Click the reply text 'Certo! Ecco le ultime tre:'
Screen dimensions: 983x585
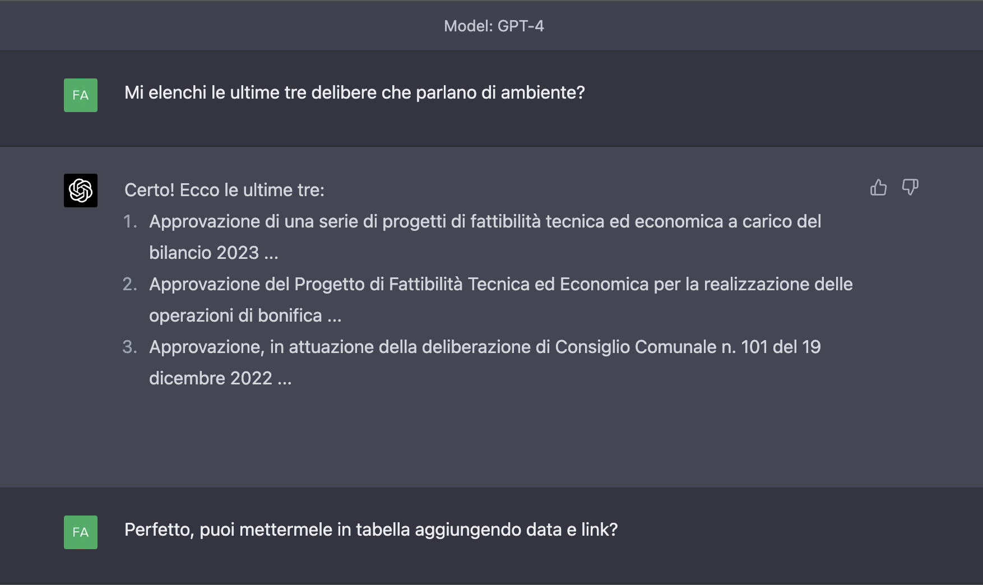pos(224,190)
